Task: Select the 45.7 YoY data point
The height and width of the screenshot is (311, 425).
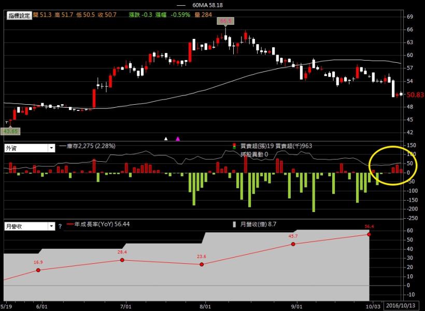Action: (x=293, y=244)
